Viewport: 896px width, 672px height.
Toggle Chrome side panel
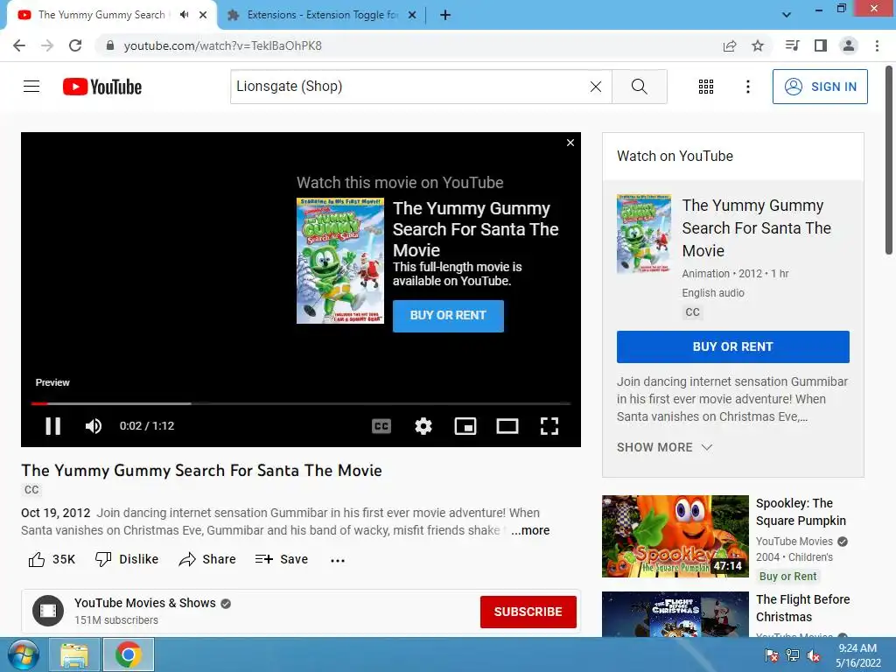tap(821, 45)
